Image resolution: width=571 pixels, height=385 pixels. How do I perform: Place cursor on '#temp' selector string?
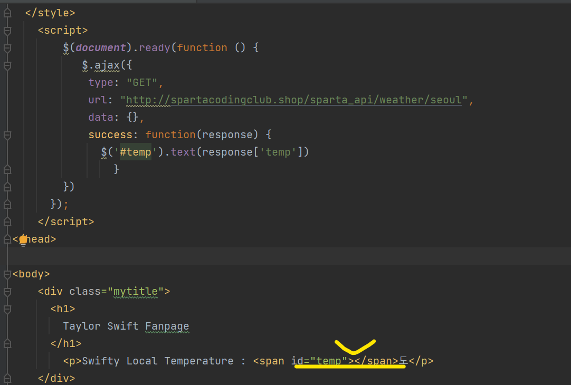click(x=136, y=152)
